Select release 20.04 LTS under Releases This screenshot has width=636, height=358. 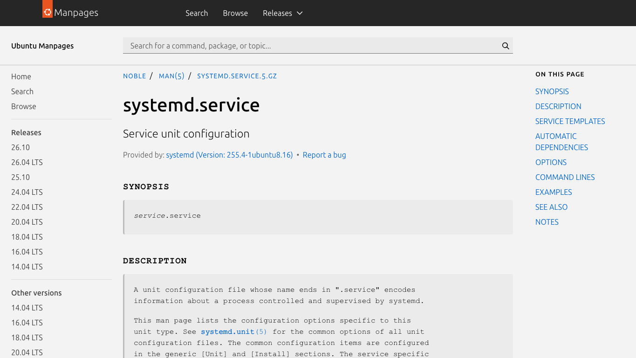27,222
